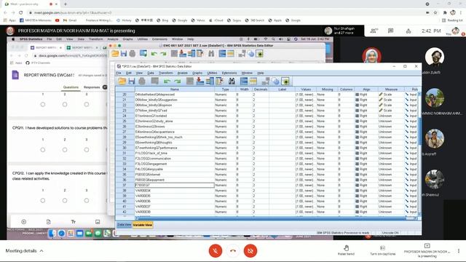Open Reading list in Chrome

tap(452, 20)
